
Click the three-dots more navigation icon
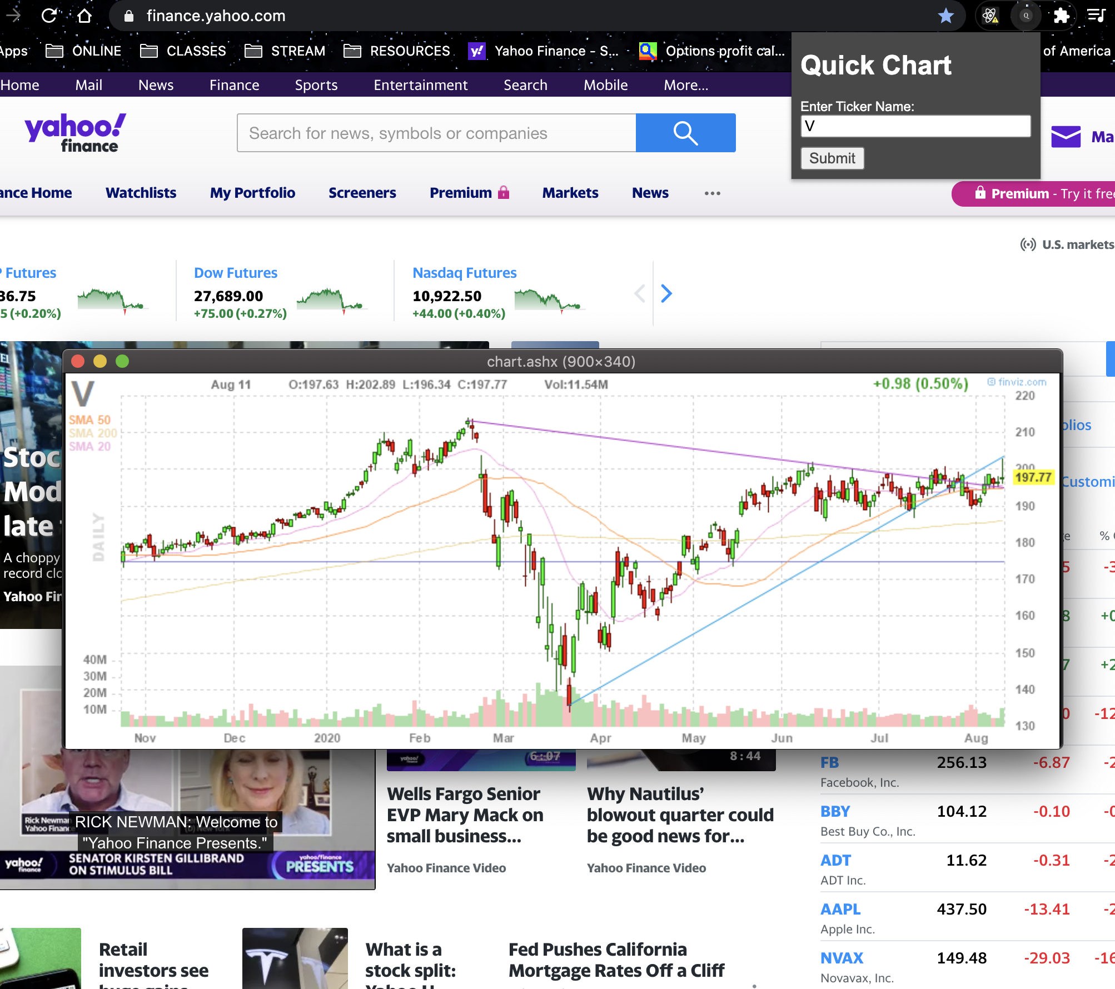point(712,193)
